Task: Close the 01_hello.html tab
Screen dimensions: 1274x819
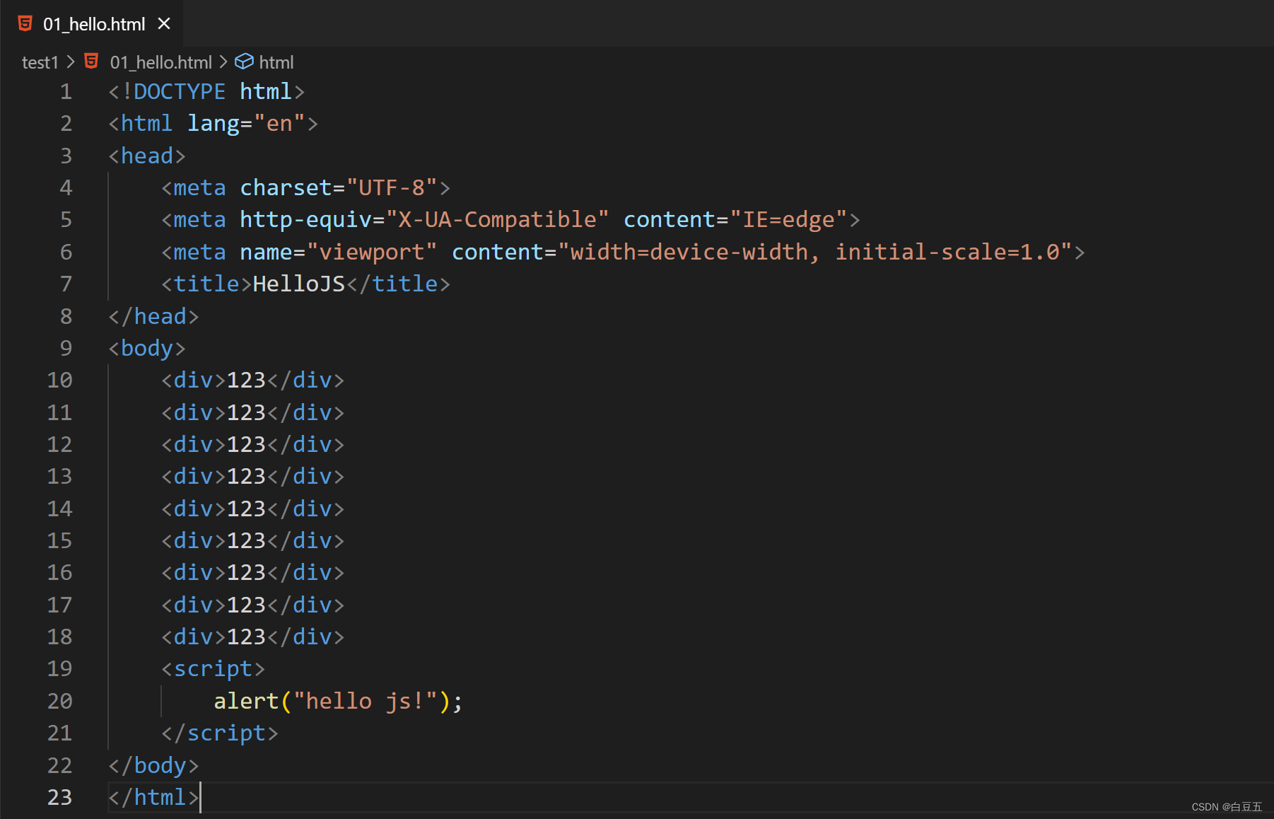Action: tap(164, 24)
